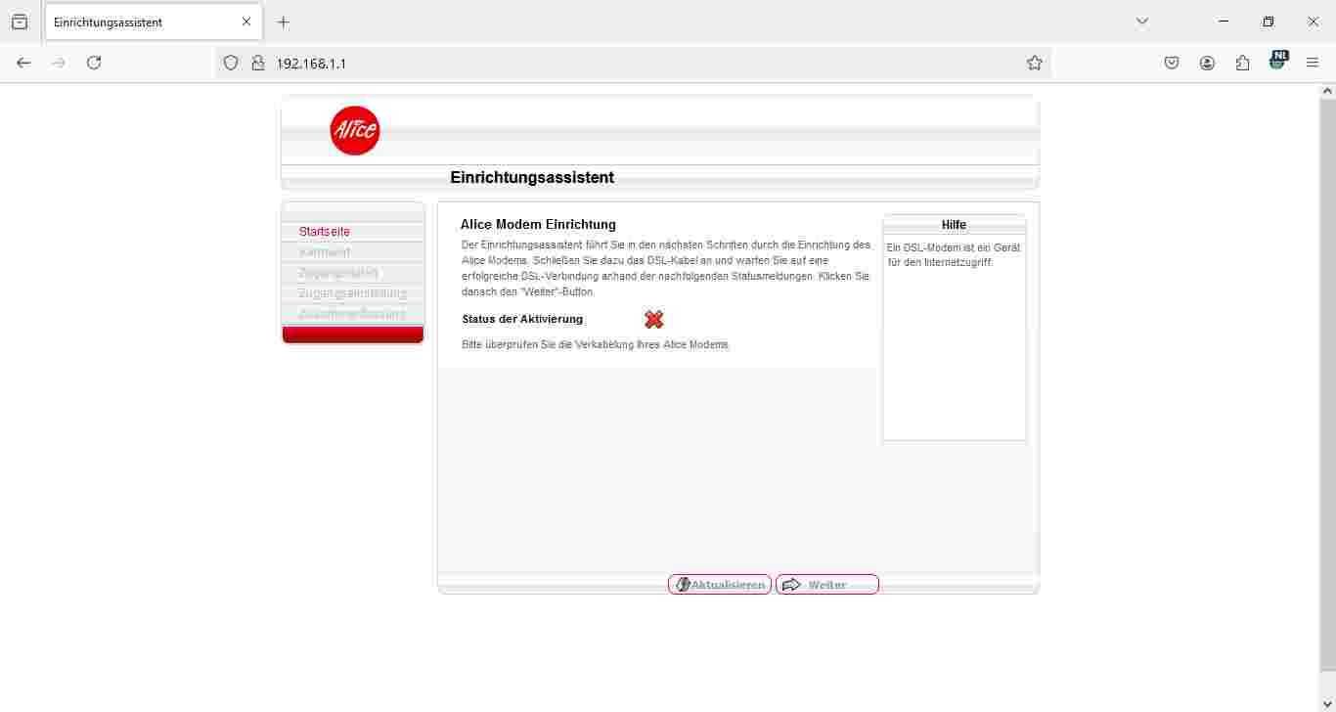Click the Alice logo

tap(355, 130)
